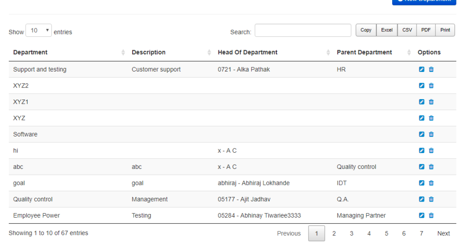Screen dimensions: 473x243
Task: Click the HR parent department cell
Action: (341, 69)
